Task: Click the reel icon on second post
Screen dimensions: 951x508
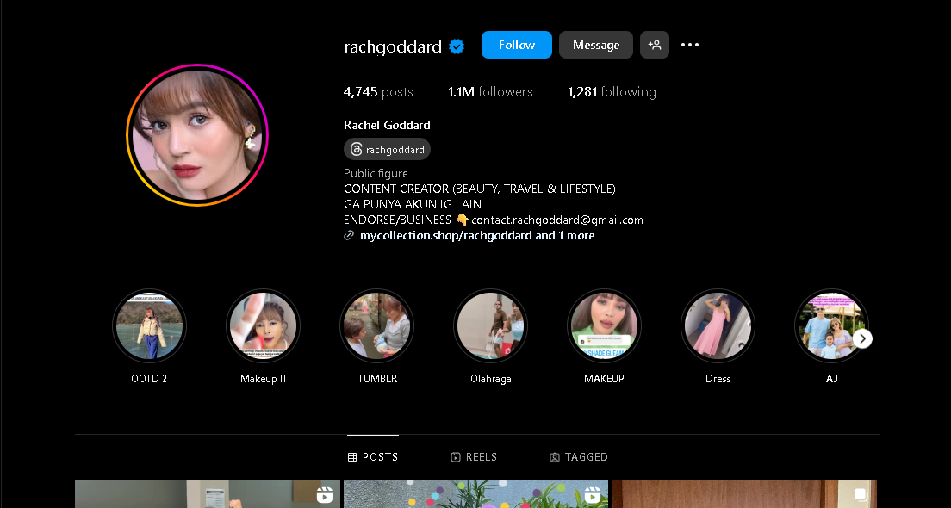Action: pyautogui.click(x=592, y=495)
